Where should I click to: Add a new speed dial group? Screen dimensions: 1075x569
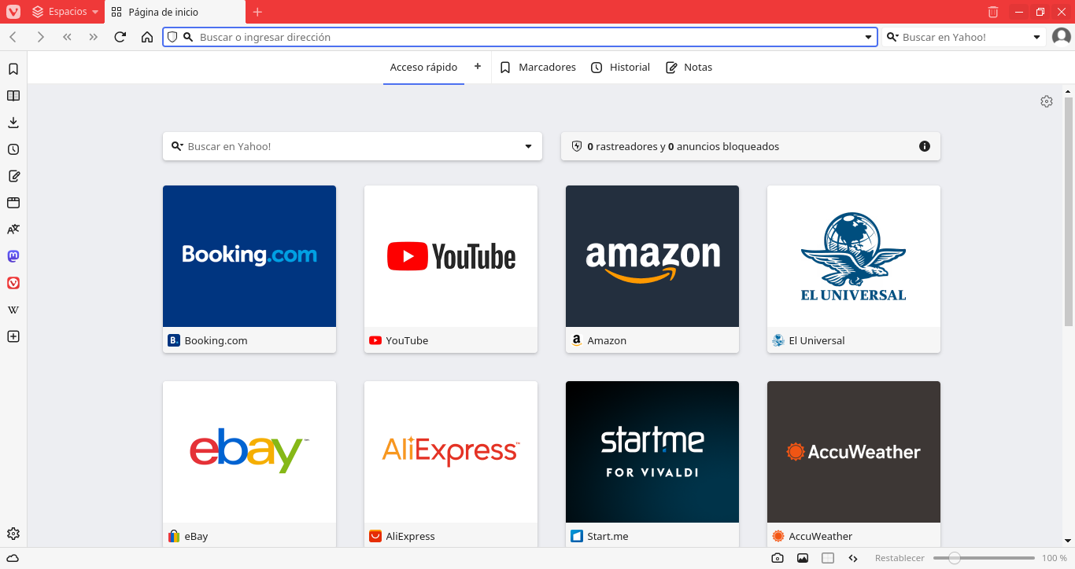[x=478, y=67]
